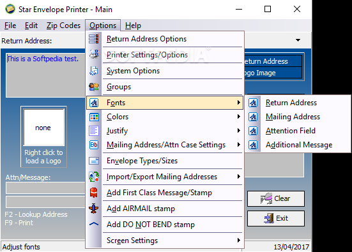Open the Return Address dropdown arrow
Screen dimensions: 352x252
pyautogui.click(x=298, y=40)
